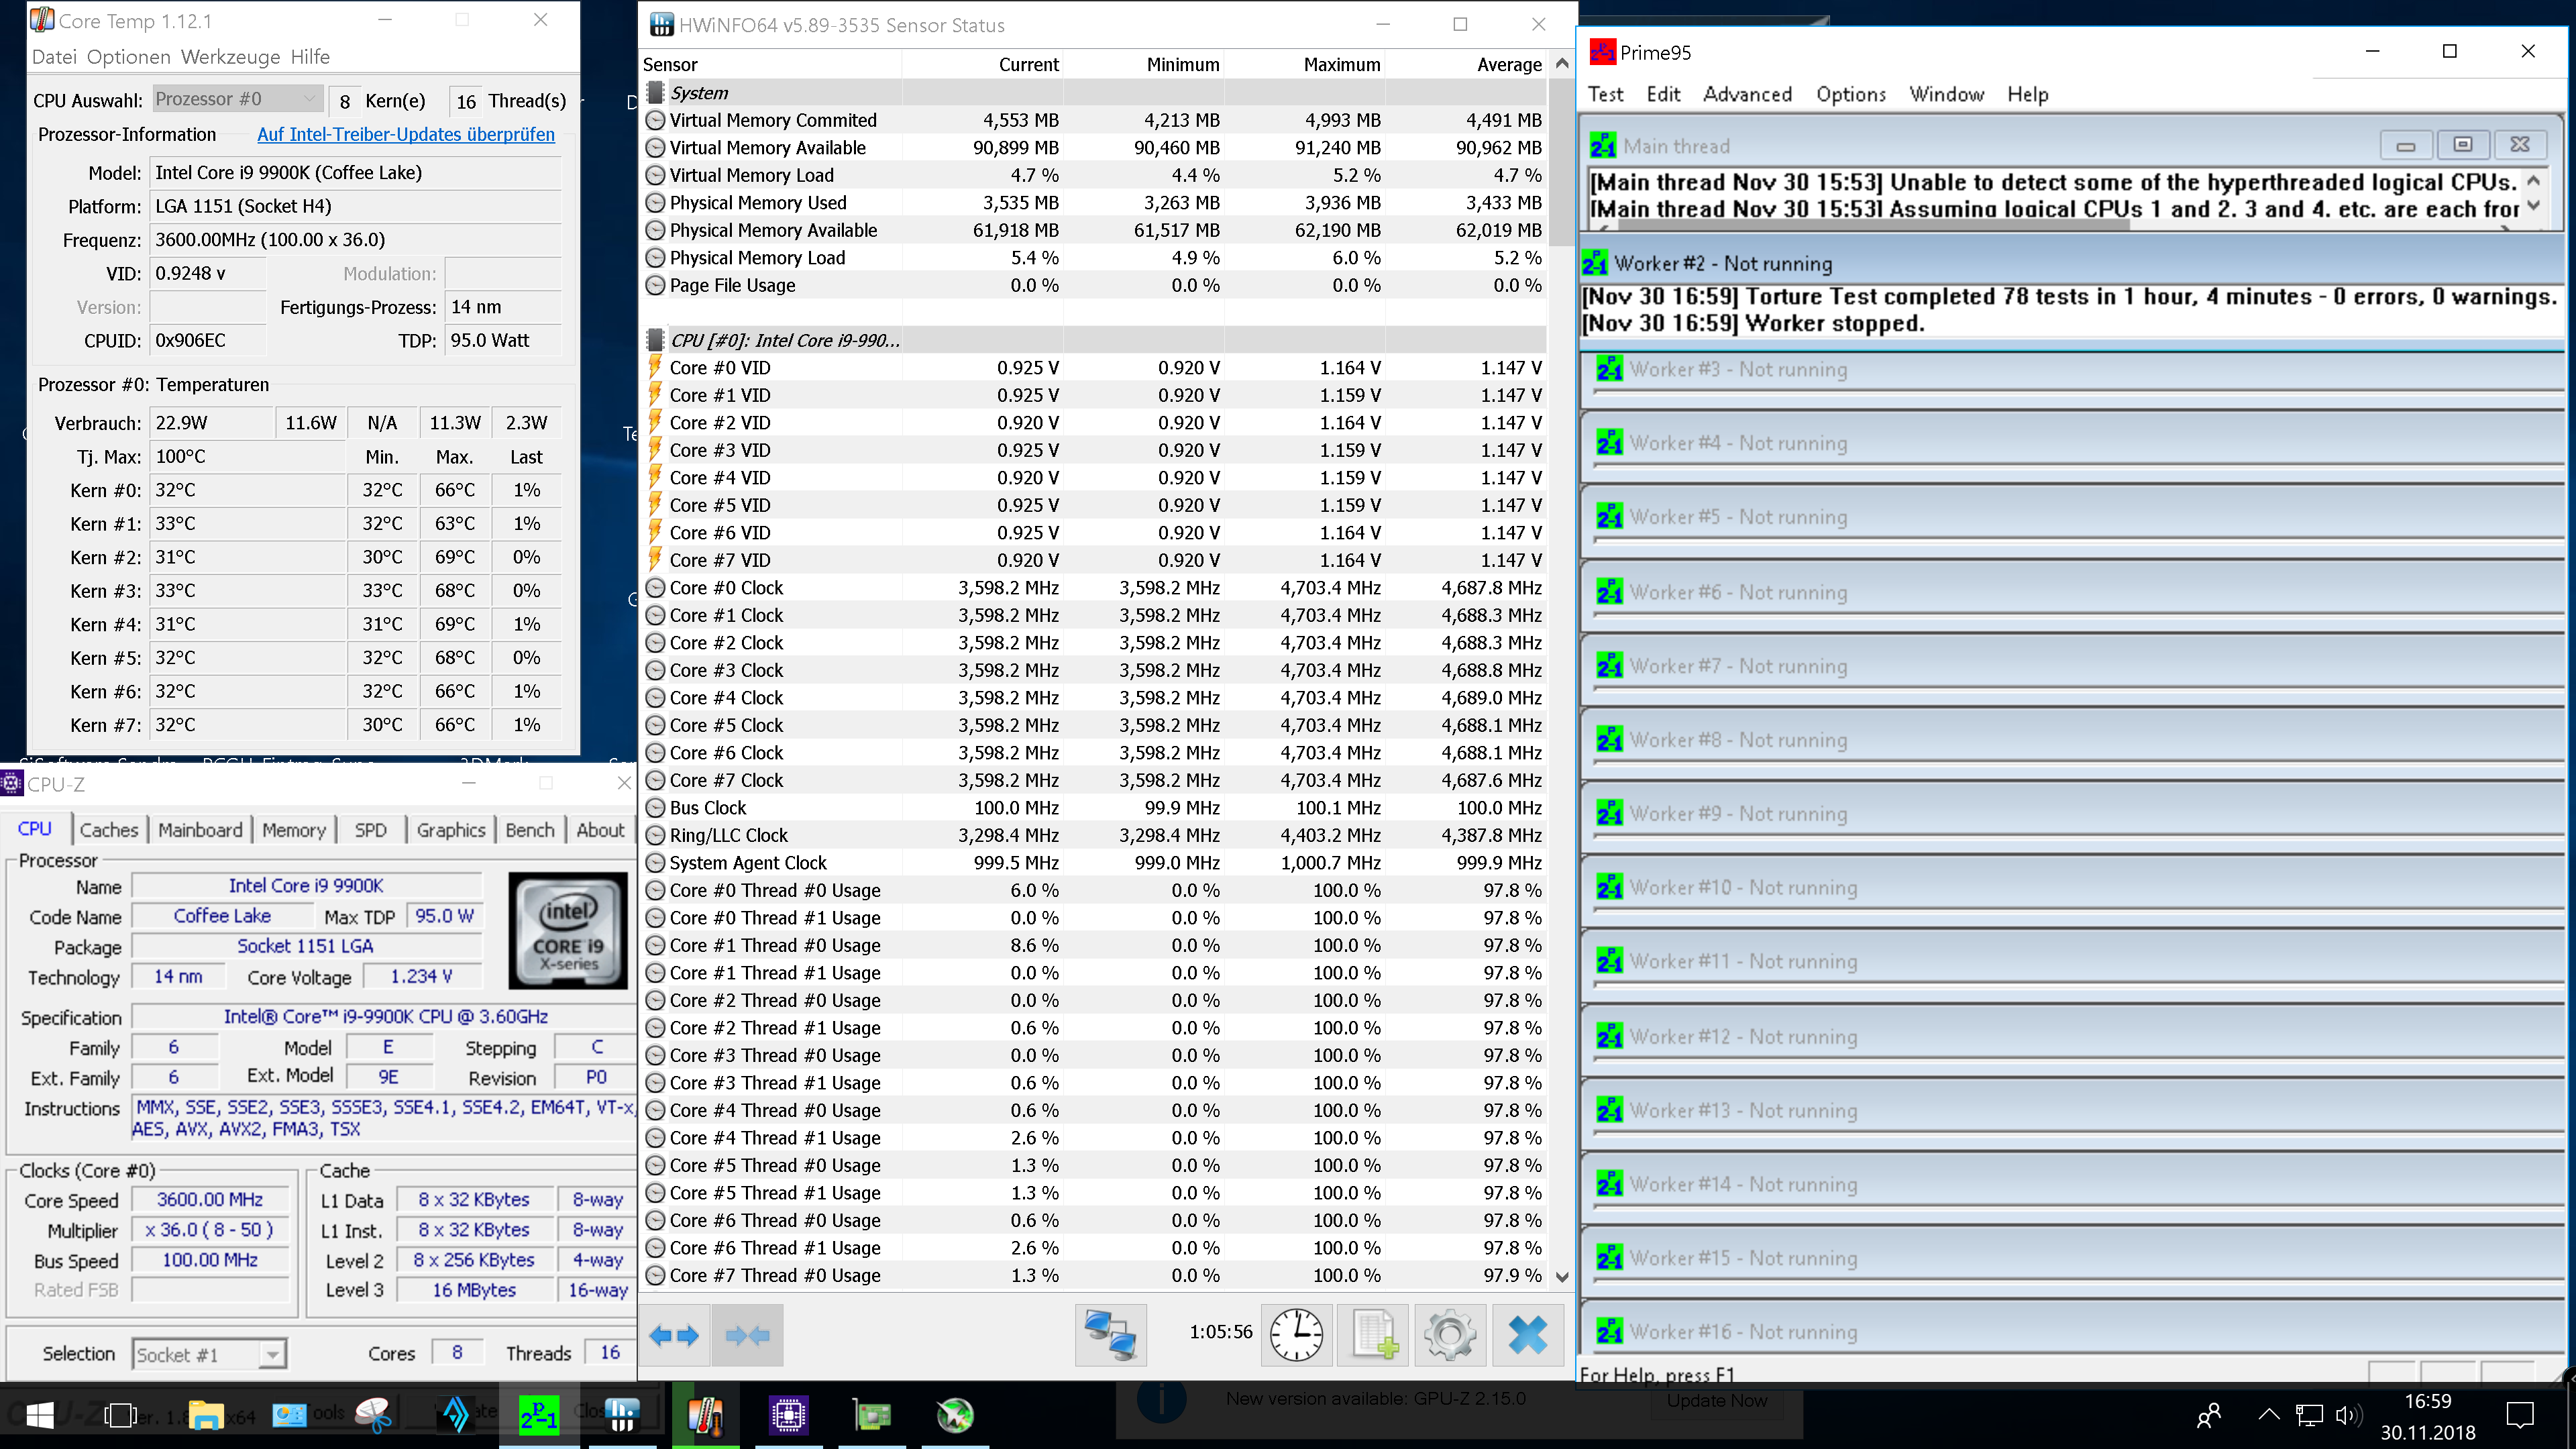The image size is (2576, 1449).
Task: Click the HWiNFO scrollbar down arrow
Action: [1562, 1276]
